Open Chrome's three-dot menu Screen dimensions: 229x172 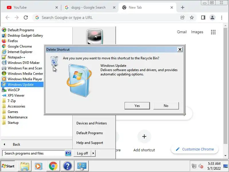tap(222, 17)
